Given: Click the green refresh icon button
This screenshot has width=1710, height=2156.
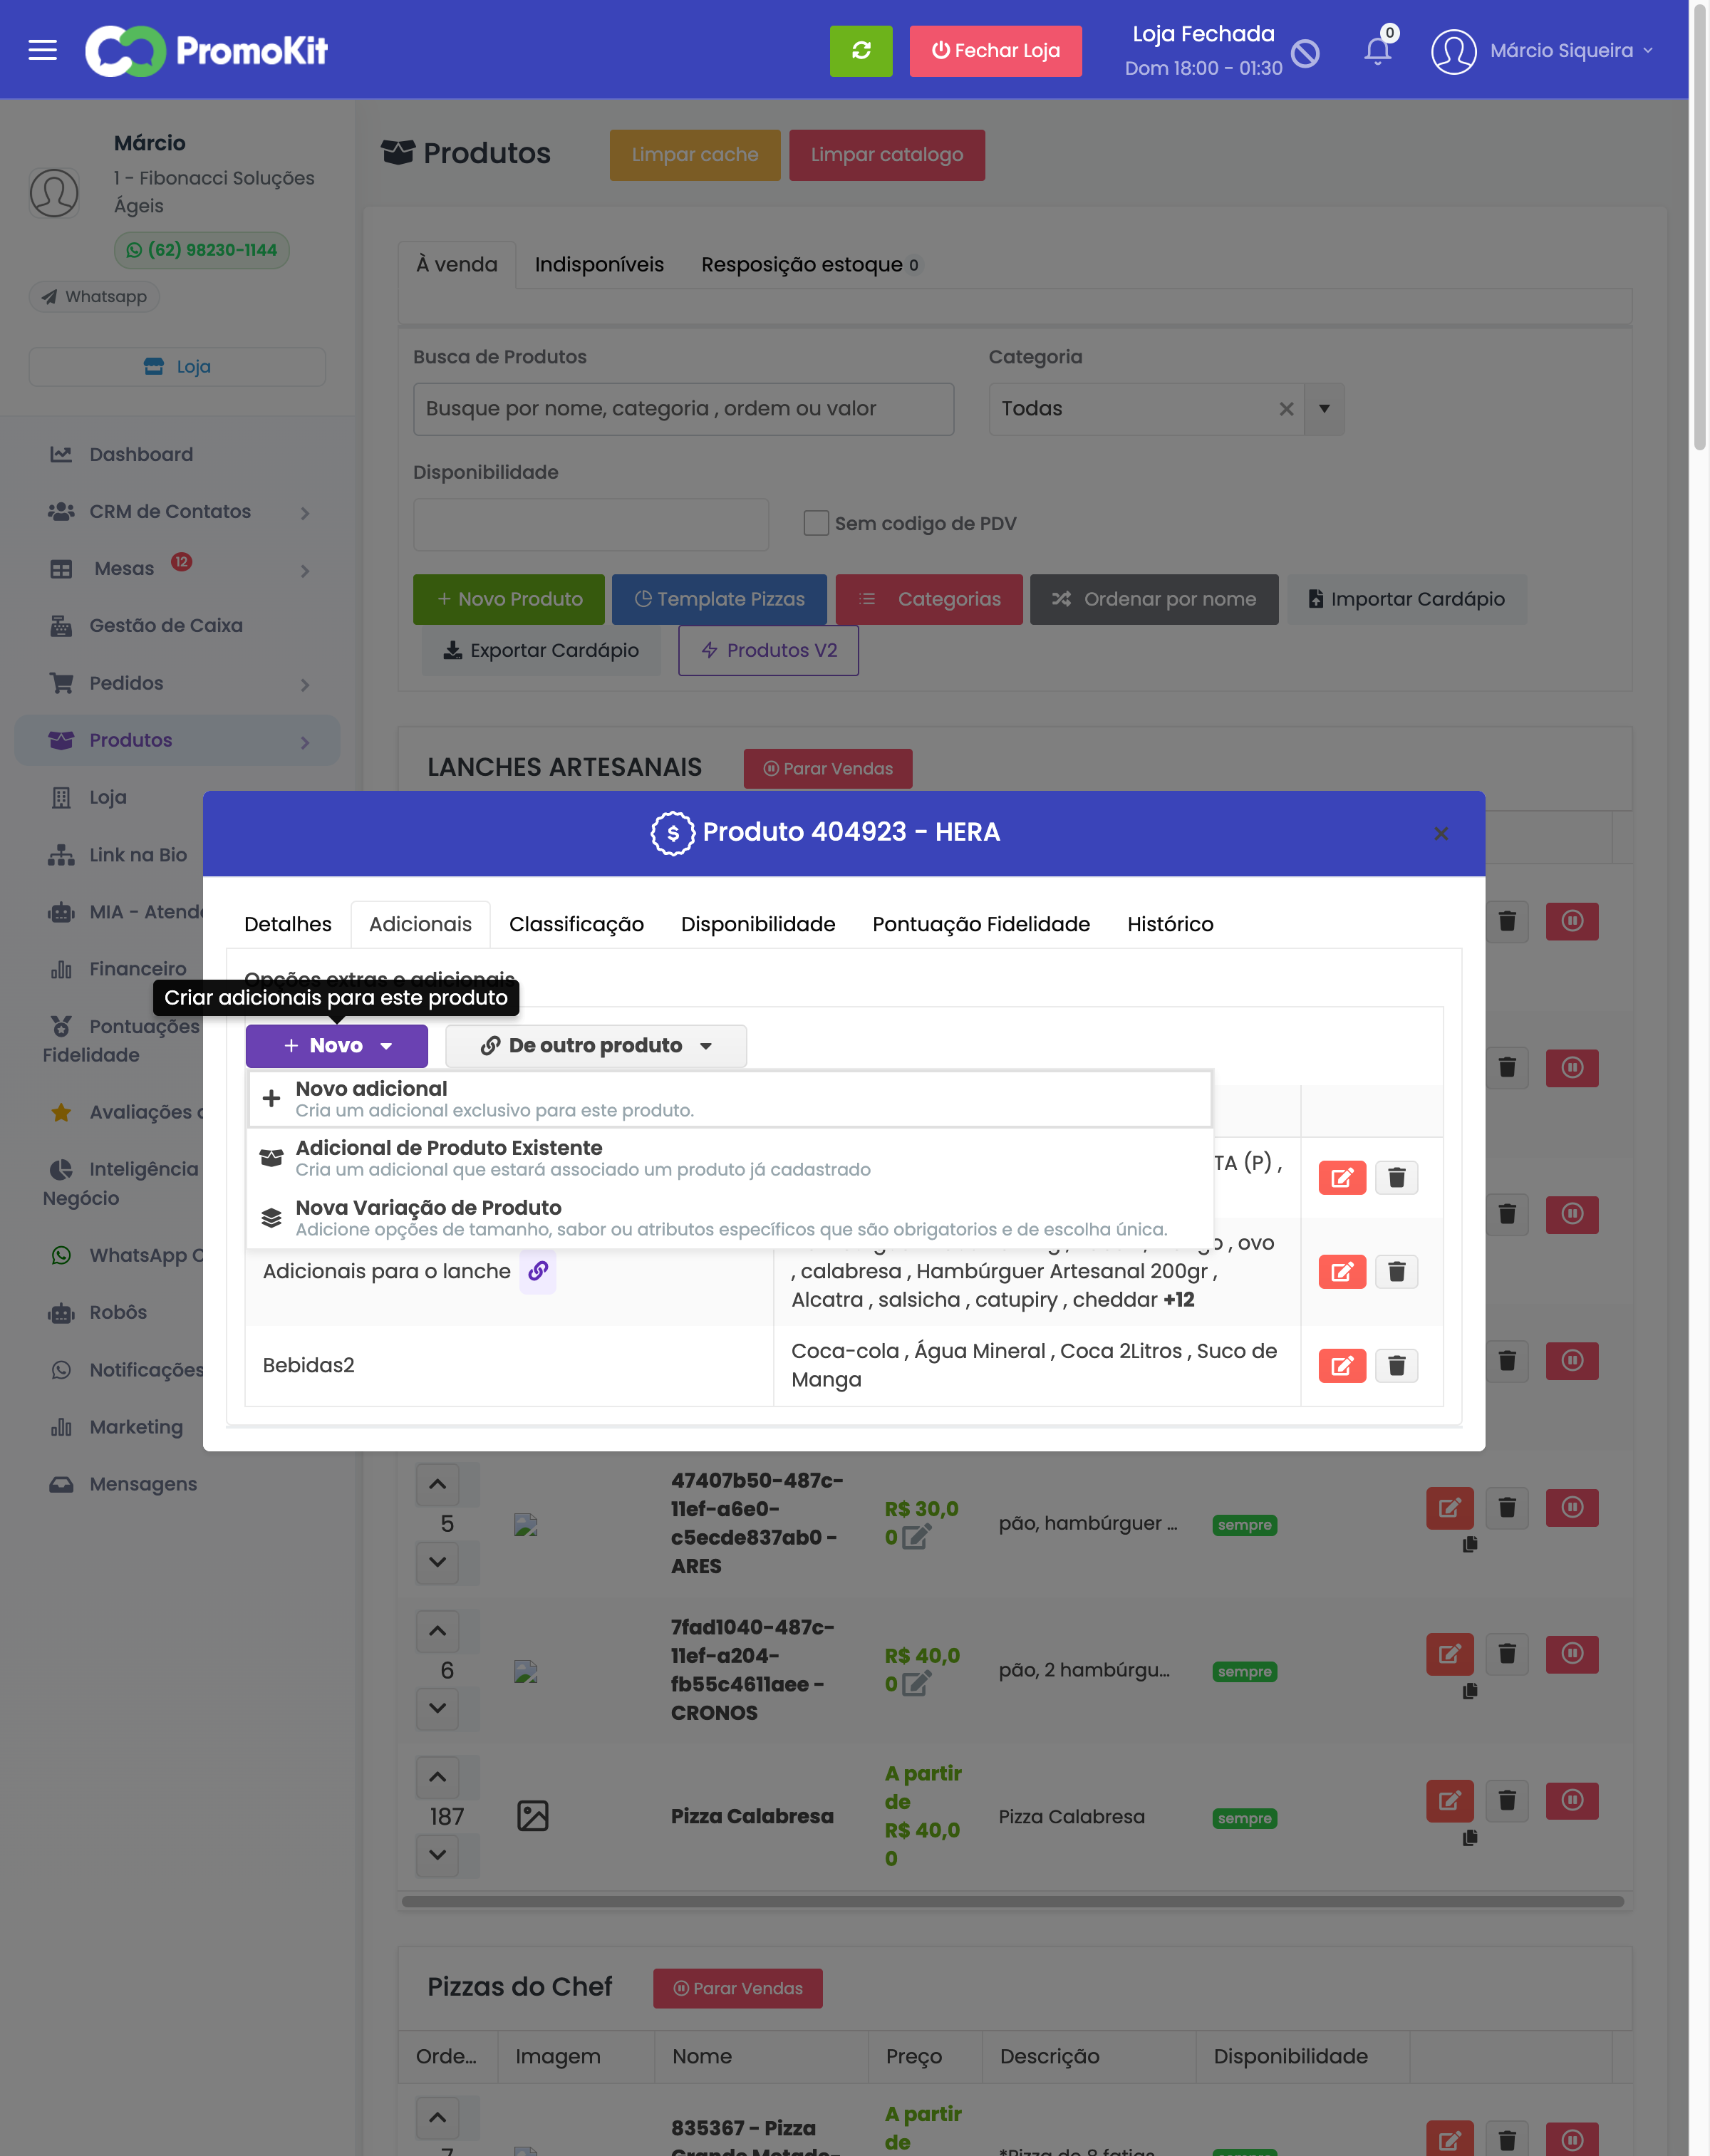Looking at the screenshot, I should (860, 51).
